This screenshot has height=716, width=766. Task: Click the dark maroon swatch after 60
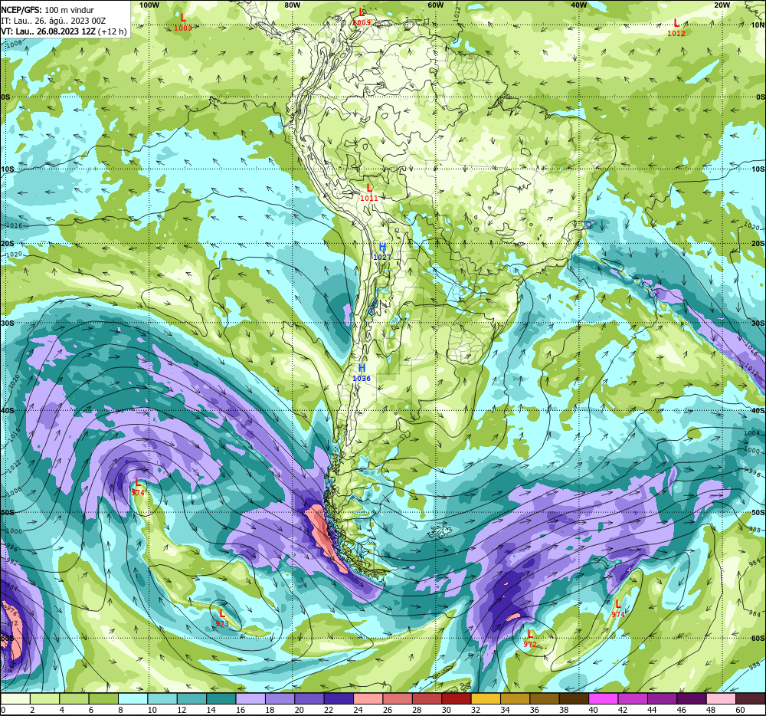coord(751,698)
